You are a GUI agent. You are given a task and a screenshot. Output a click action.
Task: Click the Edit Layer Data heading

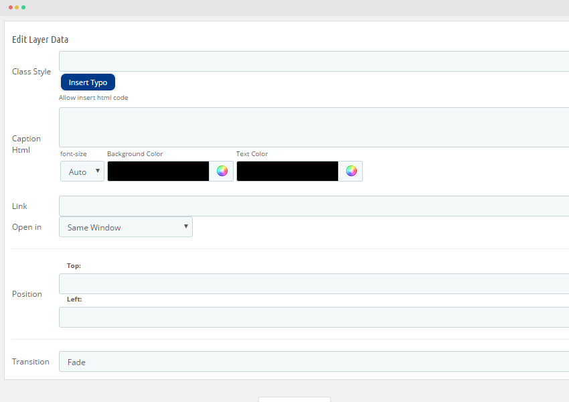[40, 40]
